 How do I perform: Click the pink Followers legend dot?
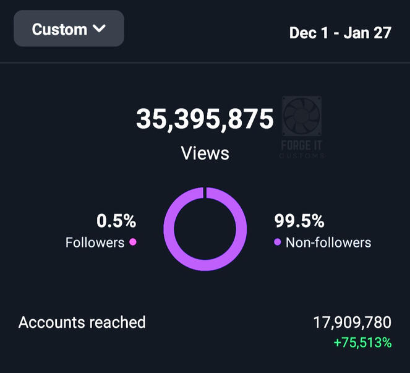tap(132, 242)
